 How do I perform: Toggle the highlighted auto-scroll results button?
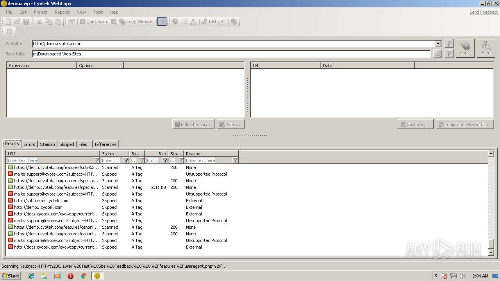162,21
